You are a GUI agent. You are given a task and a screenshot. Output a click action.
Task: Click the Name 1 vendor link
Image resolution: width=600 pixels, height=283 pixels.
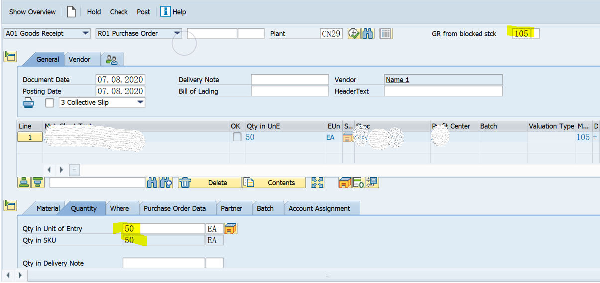(398, 80)
